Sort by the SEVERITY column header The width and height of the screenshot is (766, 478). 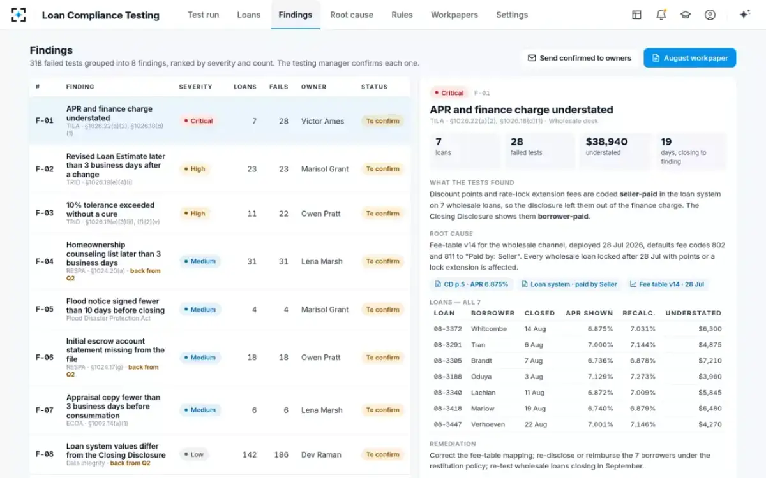[195, 87]
